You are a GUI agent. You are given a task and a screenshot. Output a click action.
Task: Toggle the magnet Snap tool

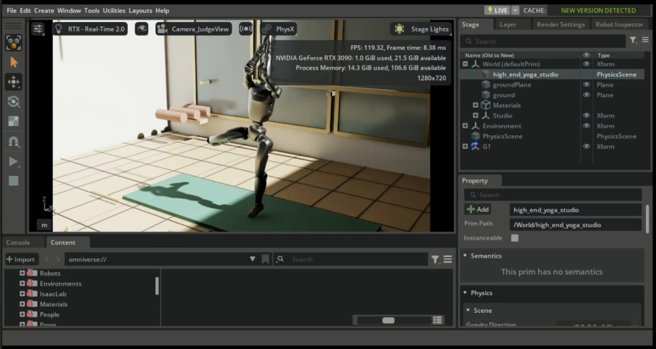click(x=14, y=141)
